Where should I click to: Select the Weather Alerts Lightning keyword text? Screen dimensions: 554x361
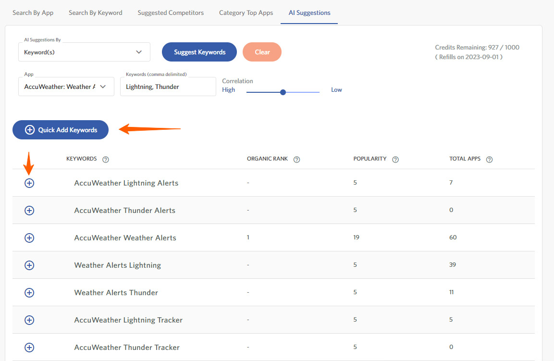pos(118,265)
